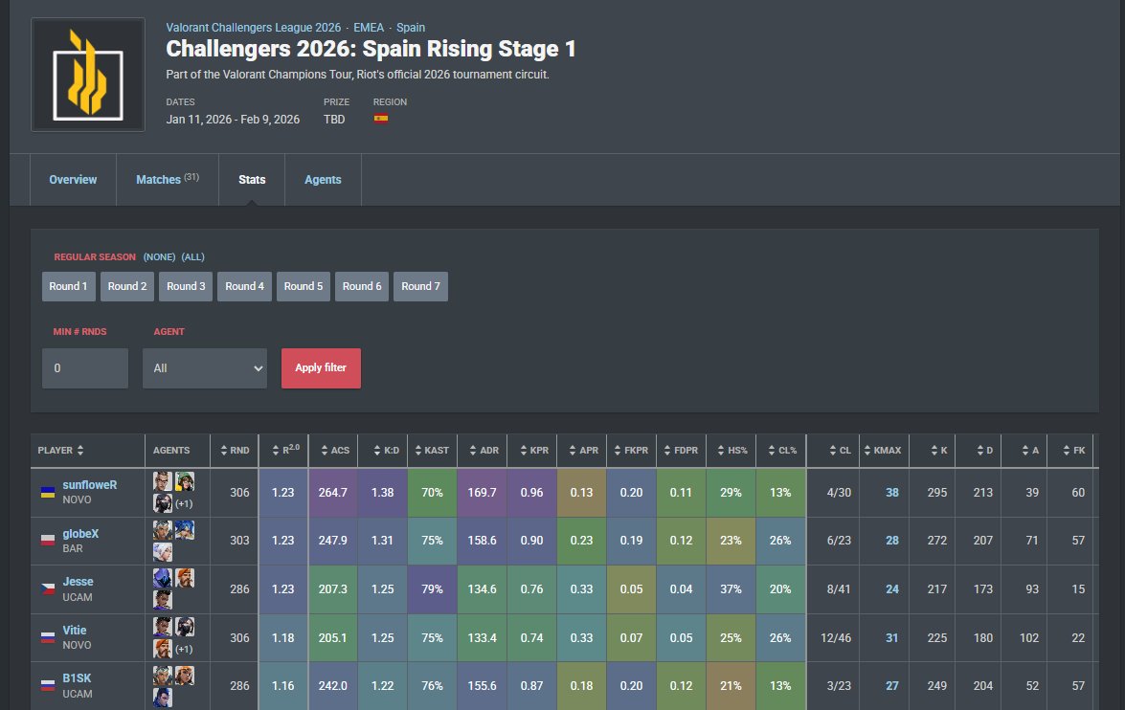The width and height of the screenshot is (1125, 710).
Task: Sort table by R2.0 rating column
Action: coord(283,451)
